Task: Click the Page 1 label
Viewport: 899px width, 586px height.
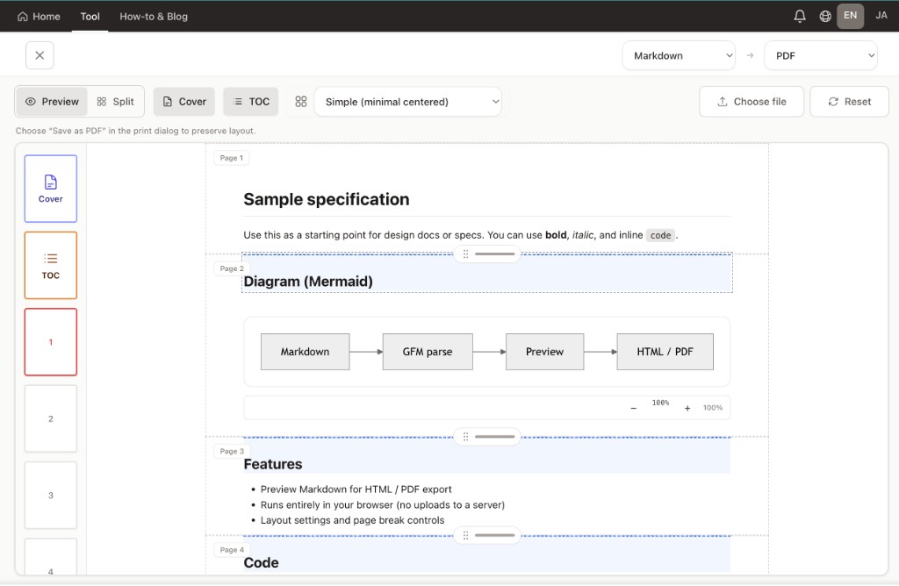Action: coord(232,158)
